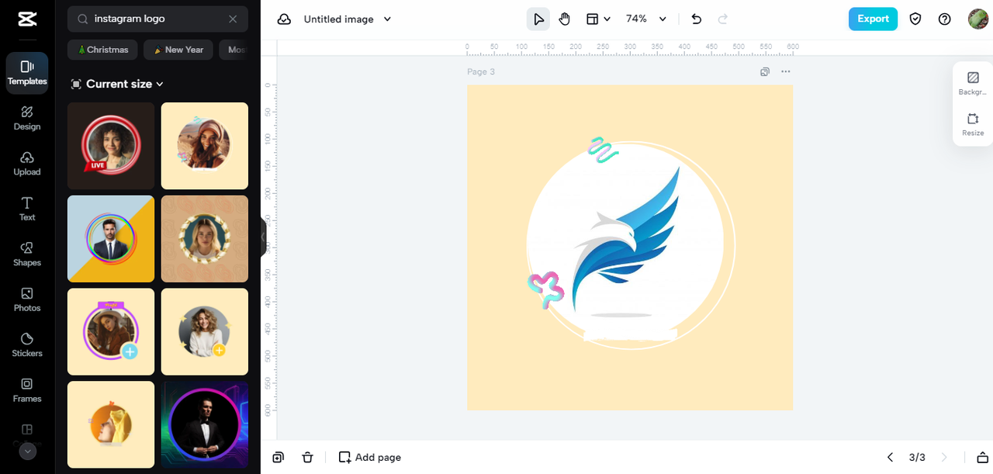
Task: Choose the neon ring tuxedo template
Action: click(x=205, y=424)
